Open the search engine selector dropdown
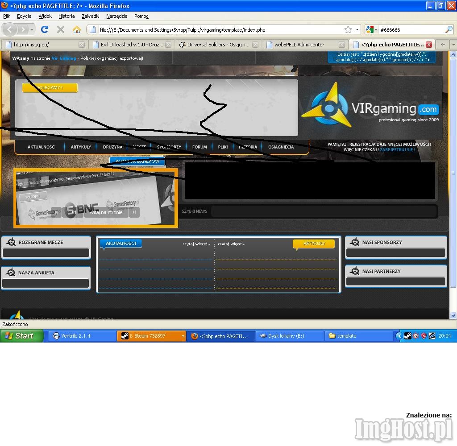The height and width of the screenshot is (446, 457). click(x=376, y=30)
